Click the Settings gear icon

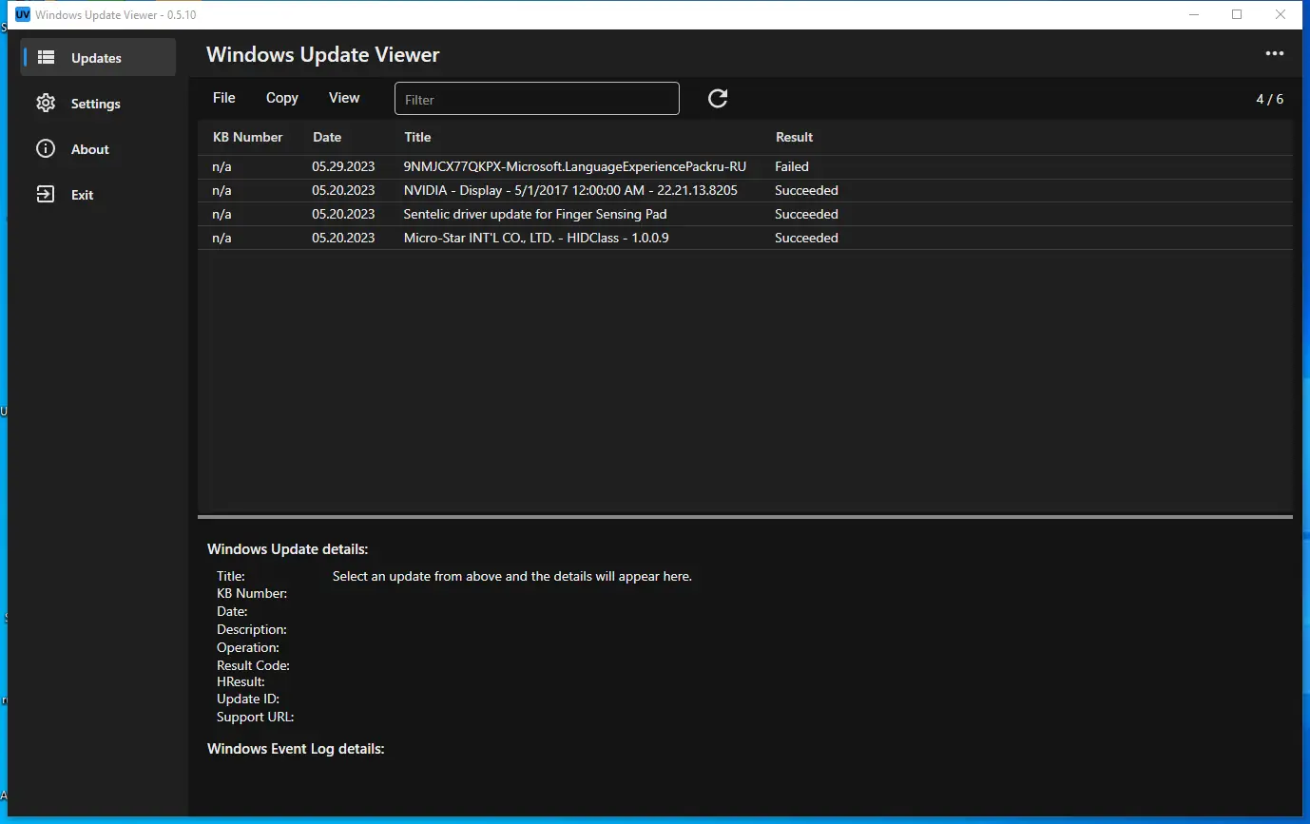[46, 104]
